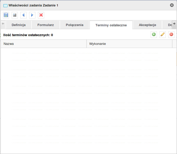Screen dimensions: 177x154
Task: Open the Definicja tab
Action: tap(19, 25)
